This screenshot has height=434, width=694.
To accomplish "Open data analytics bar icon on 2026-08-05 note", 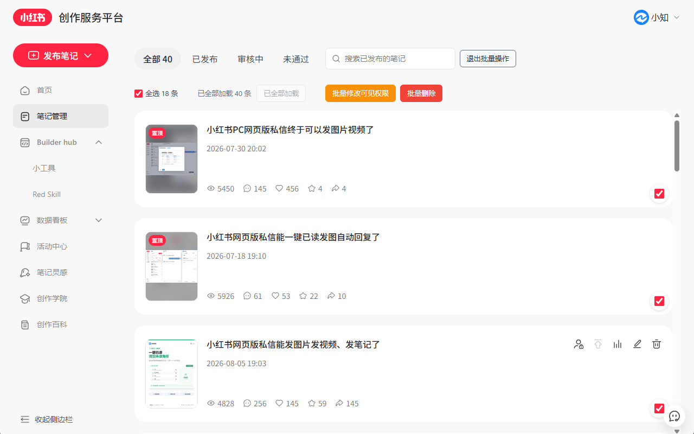I will pyautogui.click(x=618, y=344).
